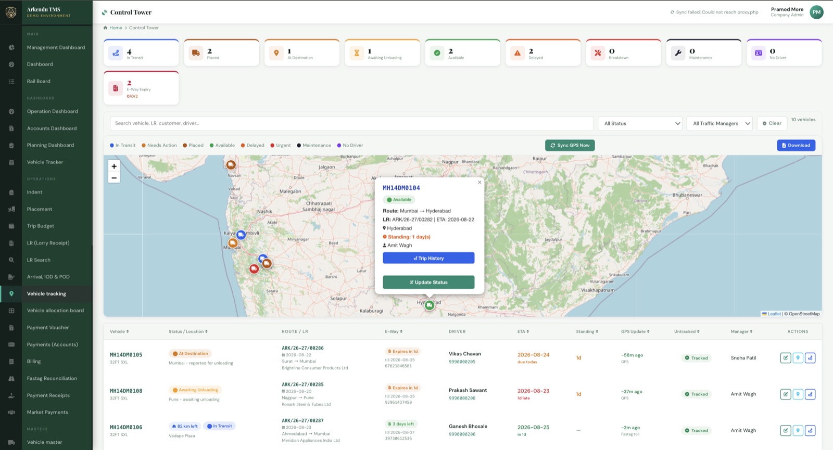Click edit icon for MH14DM0106 row
833x450 pixels.
(x=786, y=430)
